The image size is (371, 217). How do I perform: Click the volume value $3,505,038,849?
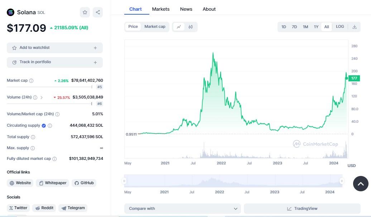(88, 97)
